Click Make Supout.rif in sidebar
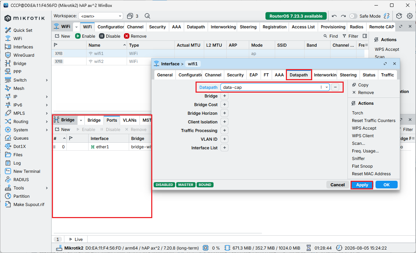416x253 pixels. (x=29, y=204)
